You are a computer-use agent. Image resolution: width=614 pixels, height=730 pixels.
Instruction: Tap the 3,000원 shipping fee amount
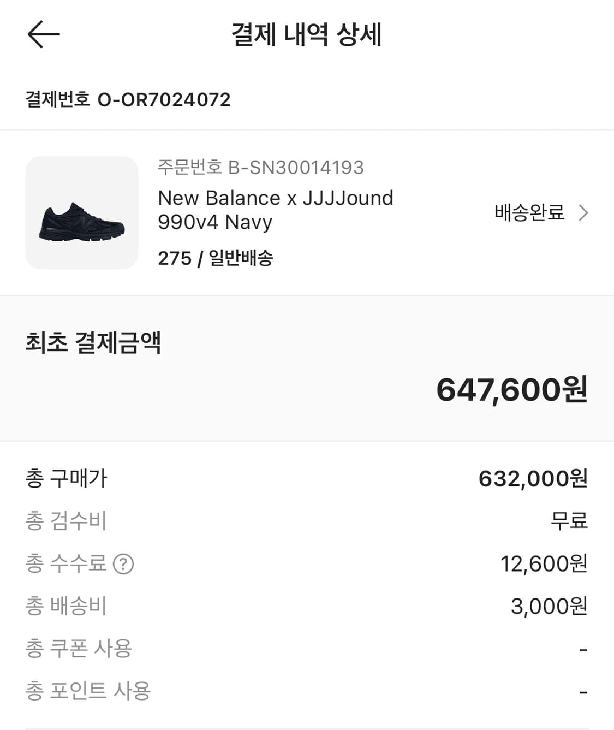549,606
